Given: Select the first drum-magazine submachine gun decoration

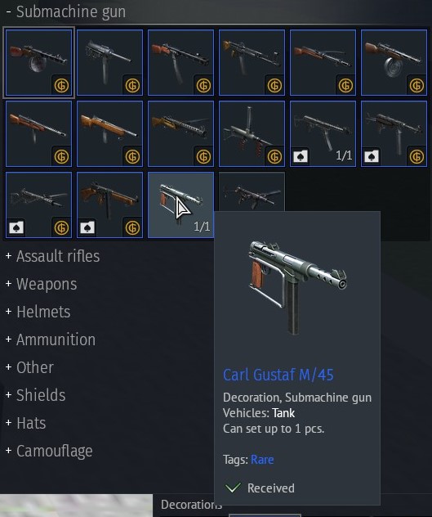Looking at the screenshot, I should pyautogui.click(x=39, y=62).
